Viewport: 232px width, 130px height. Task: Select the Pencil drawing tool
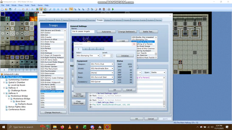pyautogui.click(x=50, y=9)
